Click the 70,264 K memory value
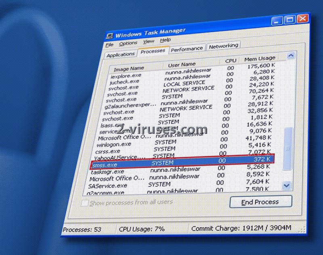This screenshot has height=255, width=323. tap(261, 91)
